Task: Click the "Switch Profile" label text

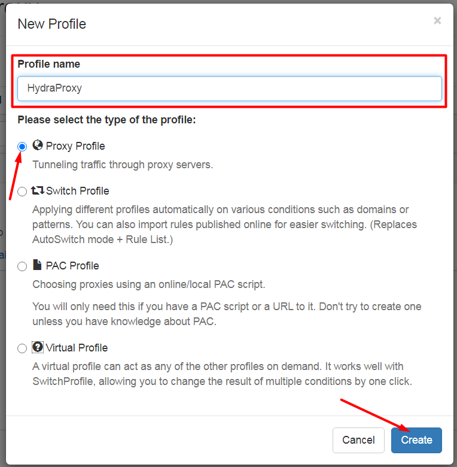Action: [78, 191]
